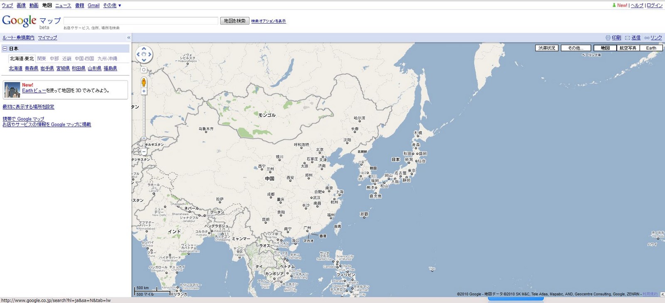
Task: Open the ヘルプ link
Action: tap(637, 5)
